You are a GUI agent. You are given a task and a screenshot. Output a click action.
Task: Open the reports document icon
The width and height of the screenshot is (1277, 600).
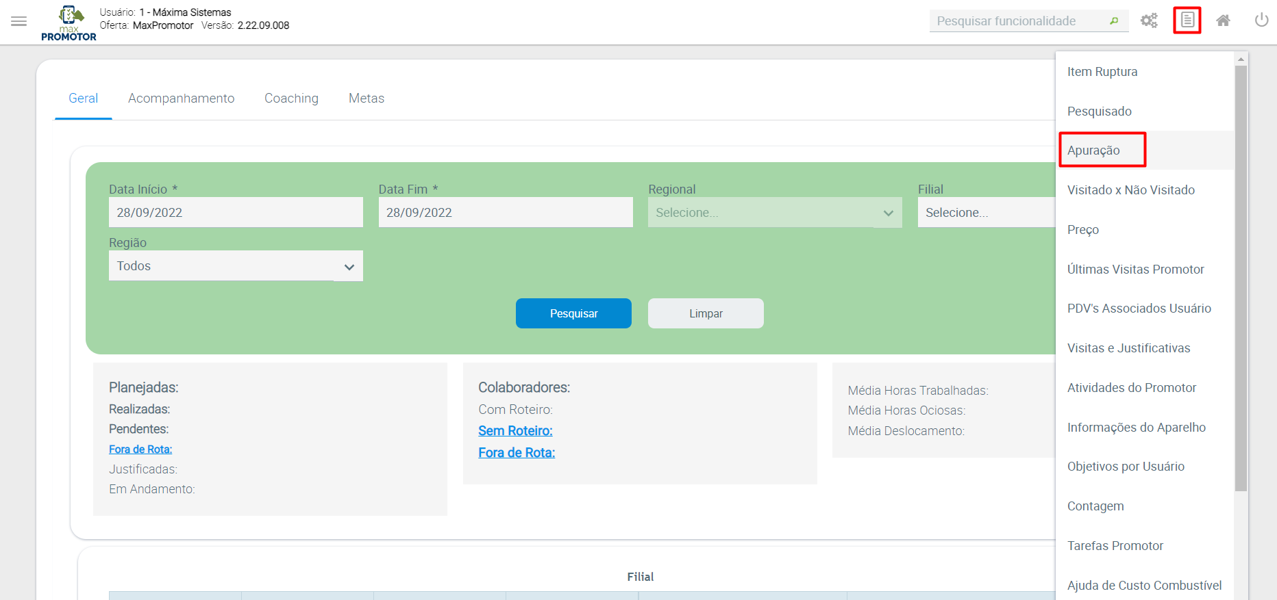(x=1187, y=21)
